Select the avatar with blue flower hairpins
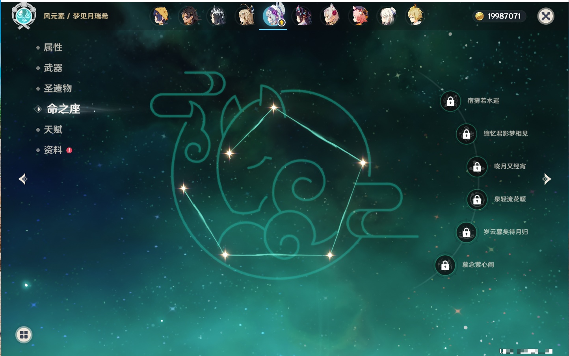Viewport: 569px width, 356px height. point(302,16)
